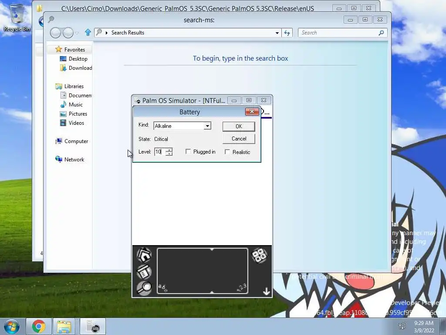Image resolution: width=446 pixels, height=335 pixels.
Task: Open Pictures library in sidebar
Action: [78, 114]
